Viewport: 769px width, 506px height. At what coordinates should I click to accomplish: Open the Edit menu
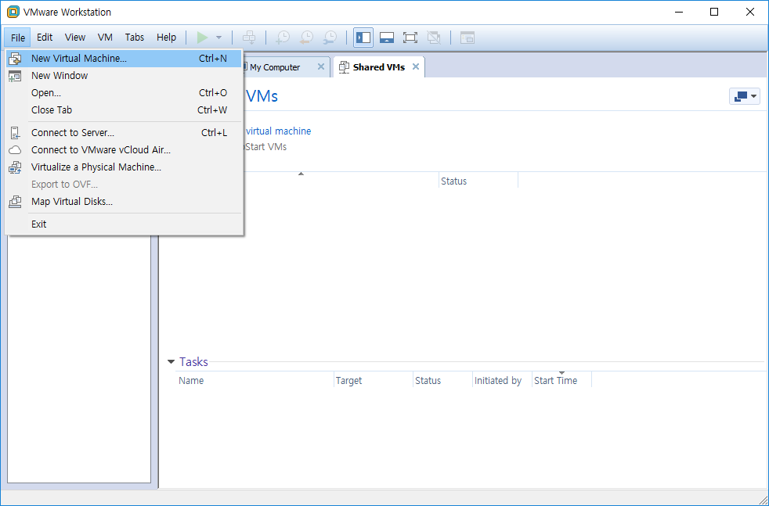(44, 38)
